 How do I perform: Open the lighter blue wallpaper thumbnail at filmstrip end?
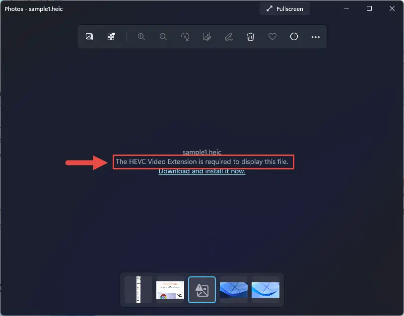[266, 290]
